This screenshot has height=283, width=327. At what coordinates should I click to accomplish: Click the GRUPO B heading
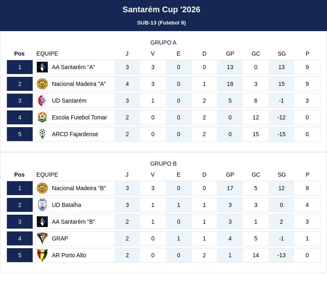[x=163, y=164]
